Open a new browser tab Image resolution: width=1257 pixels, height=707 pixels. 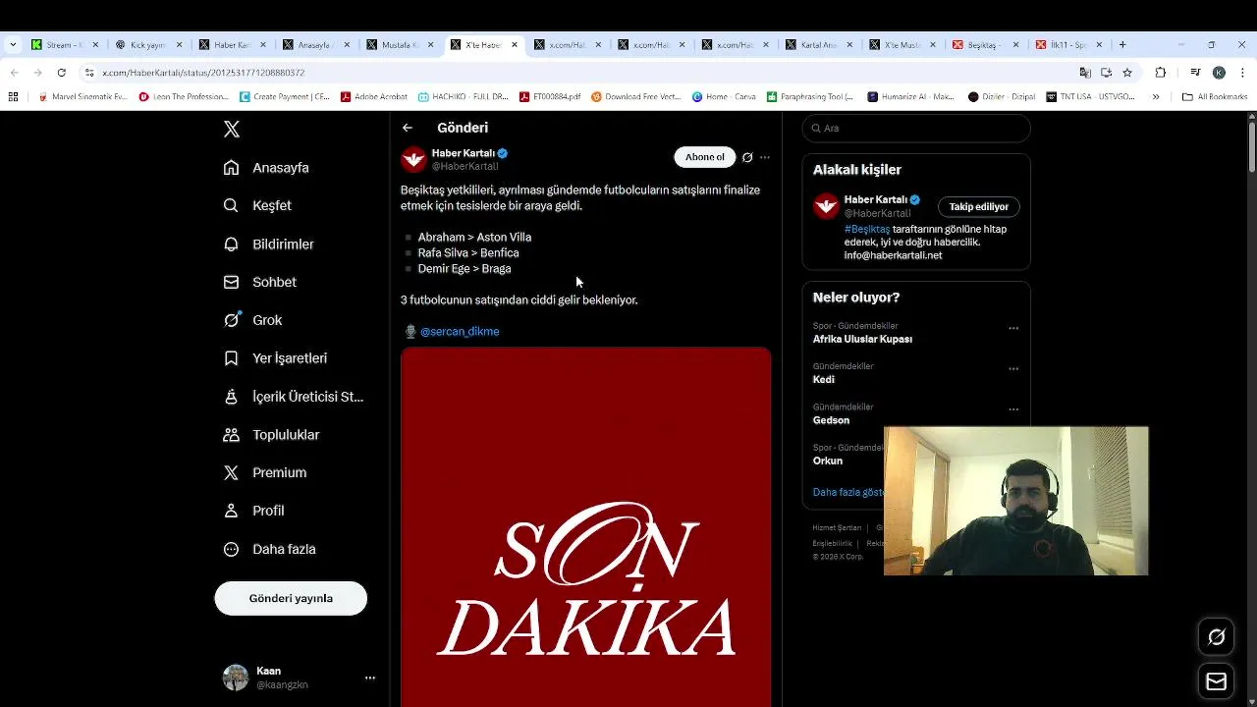coord(1122,44)
